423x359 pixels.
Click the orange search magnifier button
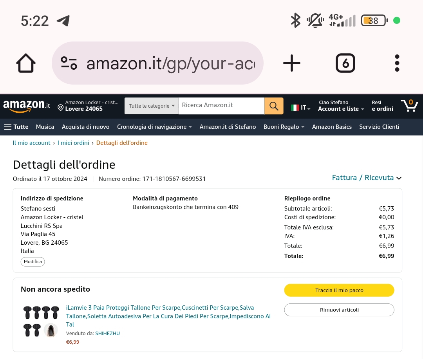click(274, 106)
